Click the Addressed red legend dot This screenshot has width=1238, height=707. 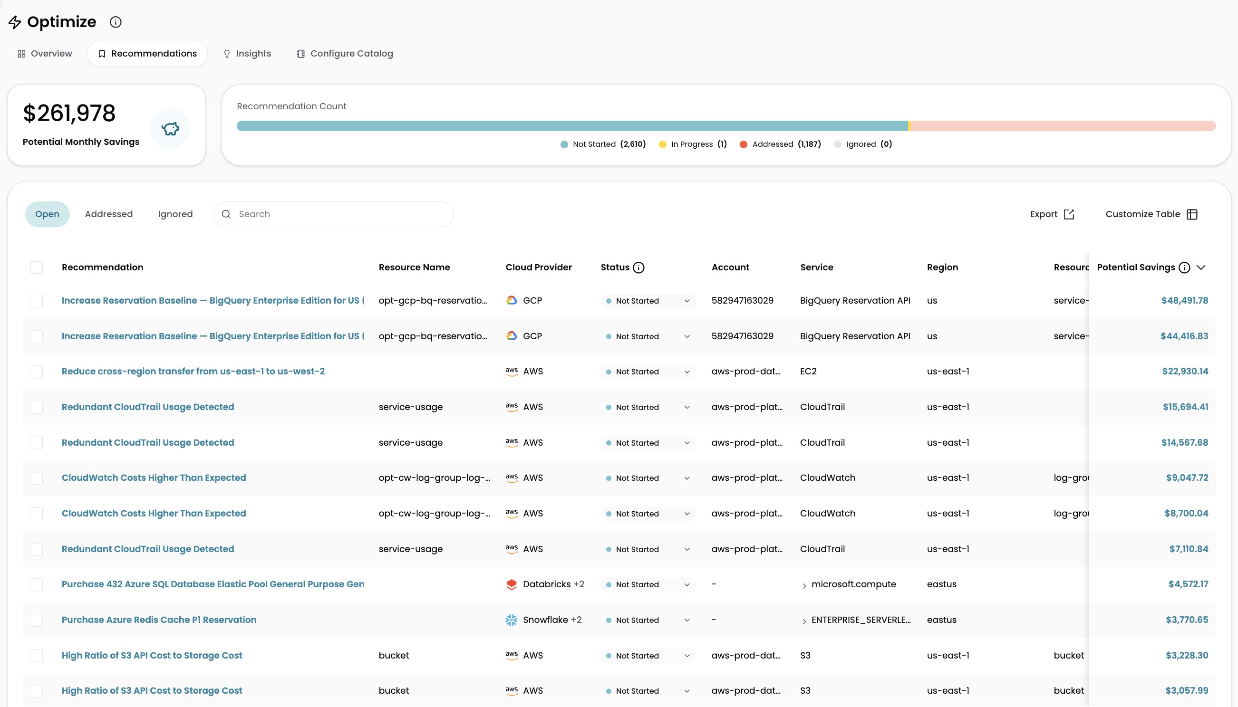click(744, 144)
